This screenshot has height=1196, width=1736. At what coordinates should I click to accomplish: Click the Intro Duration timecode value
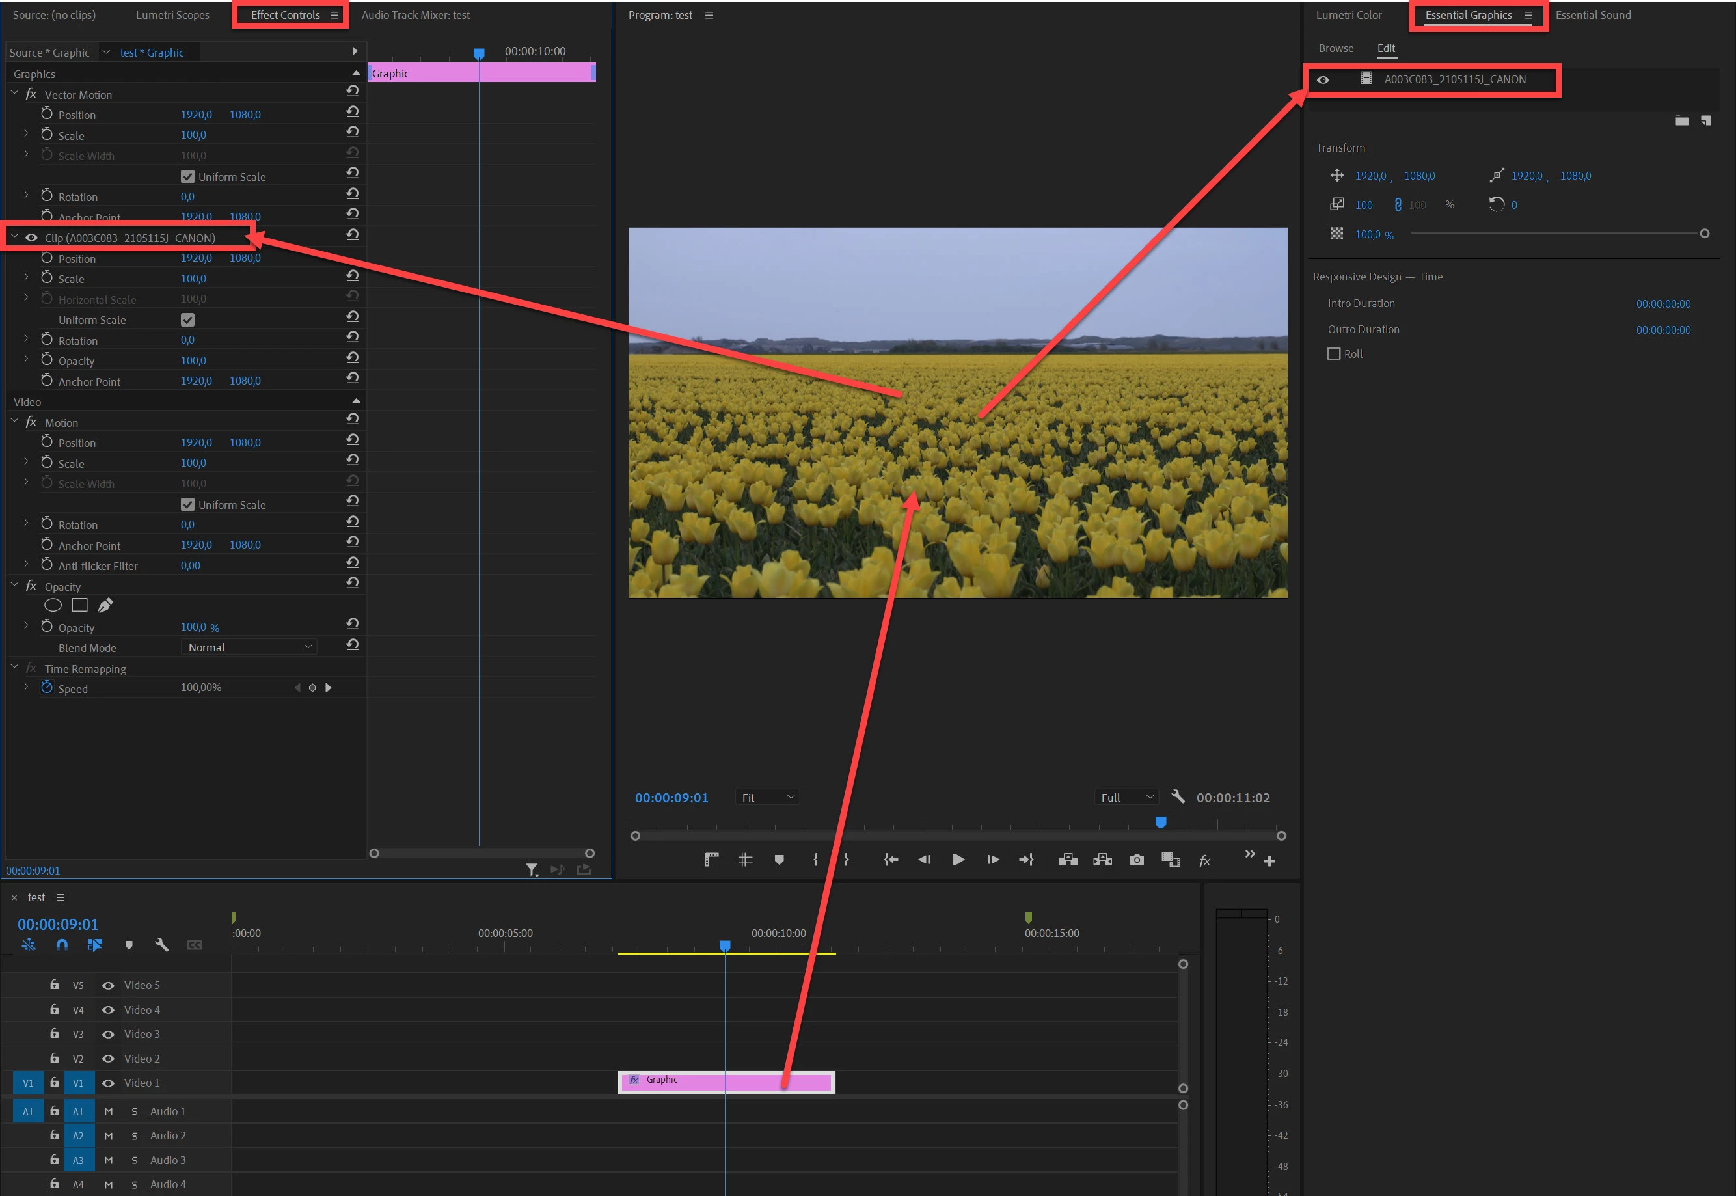coord(1662,303)
